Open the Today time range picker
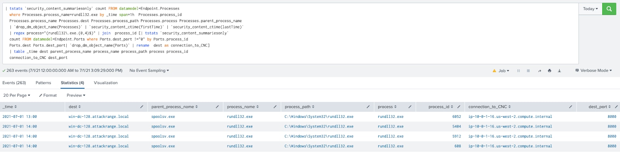 (x=590, y=9)
